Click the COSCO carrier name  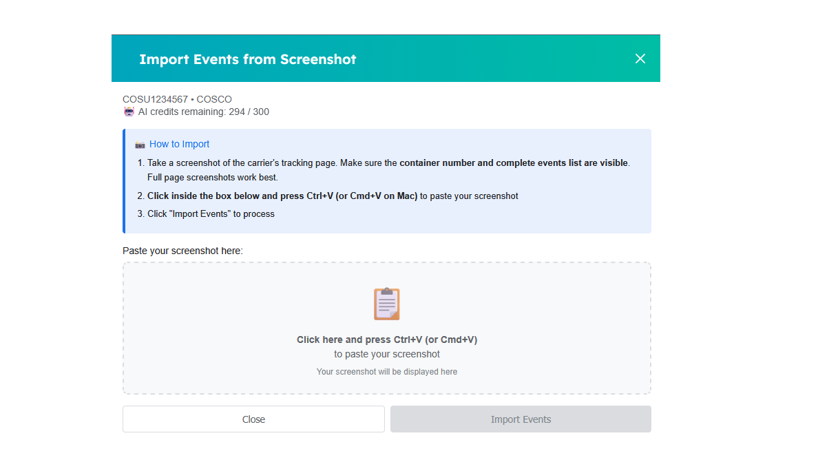[x=214, y=99]
